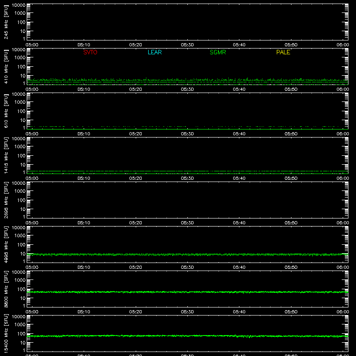Click the 10000 tick label of 15400 MHz panel
Screen dimensions: 356x356
pos(19,317)
